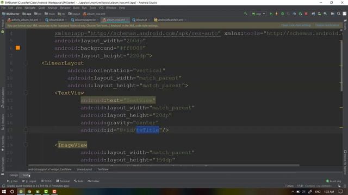Select TextView in the XML breadcrumb bar

pyautogui.click(x=103, y=170)
